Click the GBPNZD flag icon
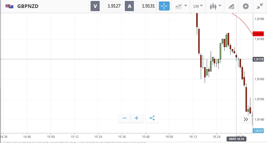The image size is (267, 143). (x=10, y=6)
